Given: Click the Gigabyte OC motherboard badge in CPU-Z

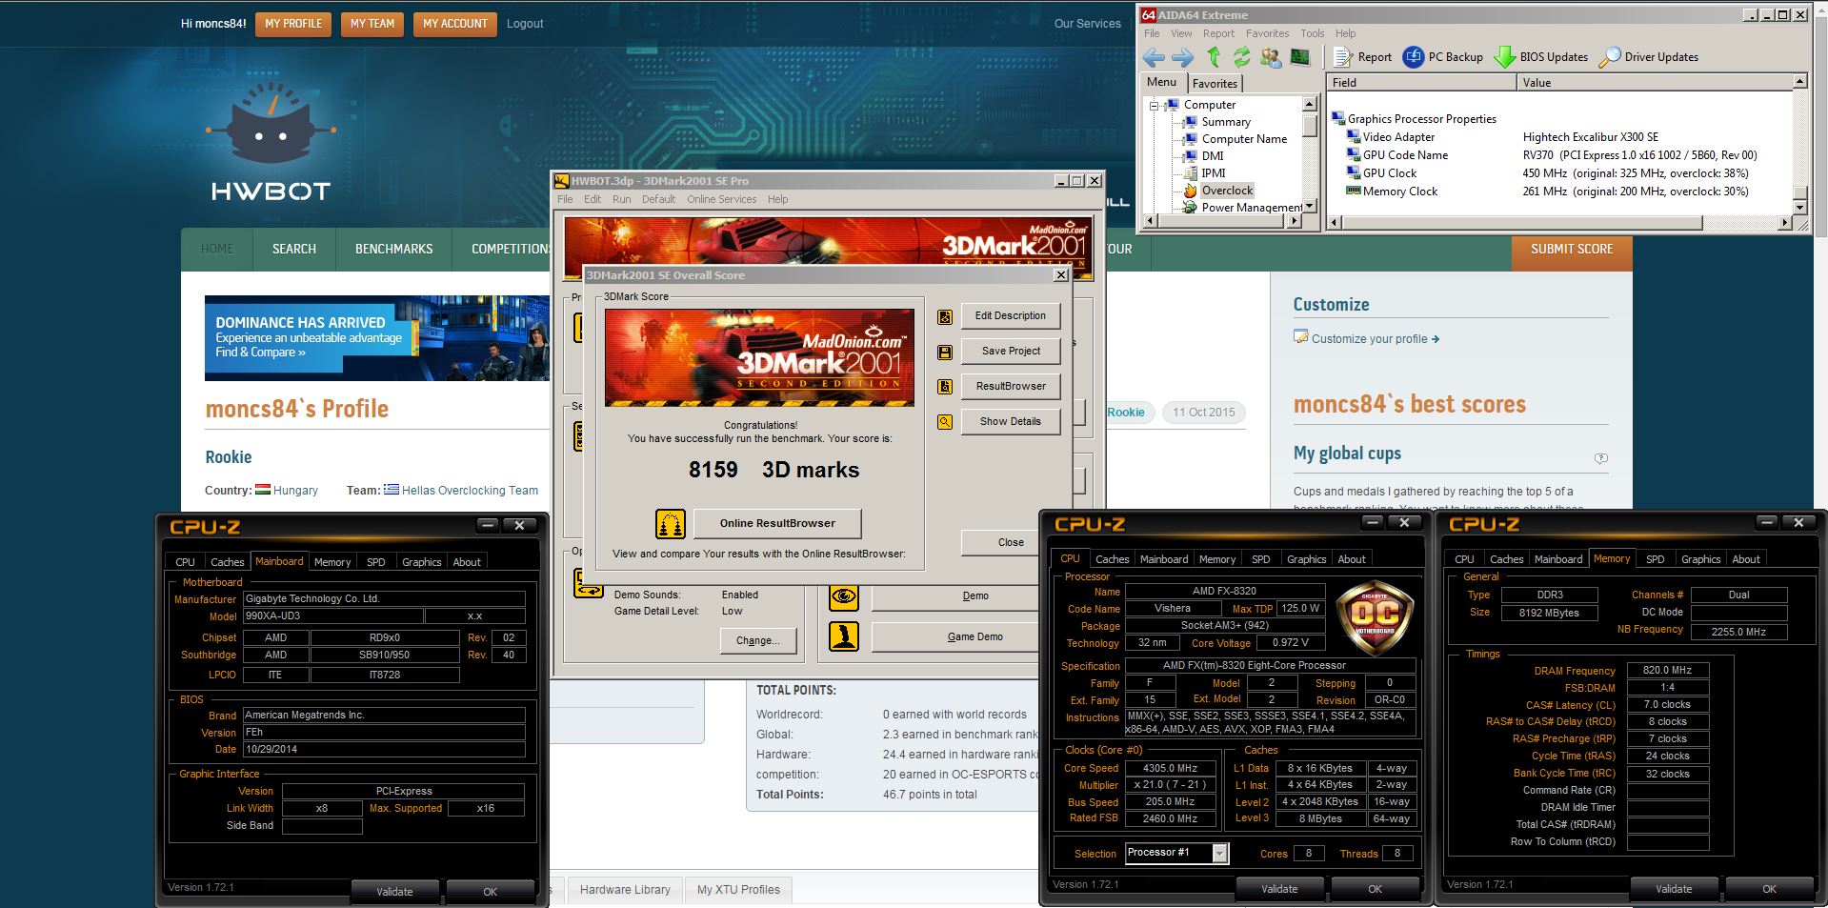Looking at the screenshot, I should click(x=1376, y=617).
